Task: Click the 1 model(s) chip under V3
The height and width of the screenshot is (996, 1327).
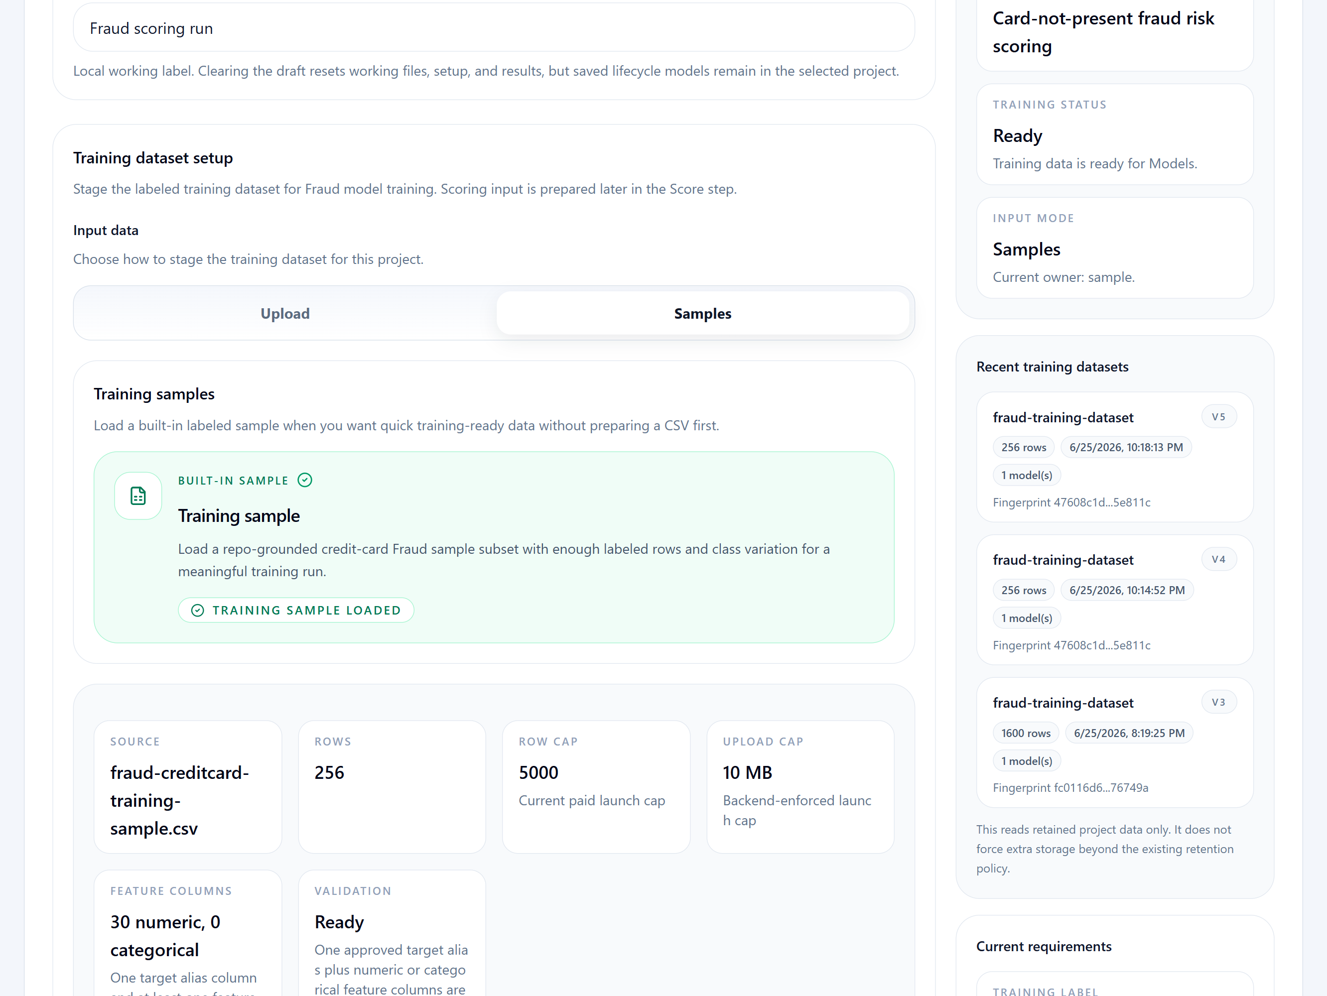Action: click(x=1027, y=761)
